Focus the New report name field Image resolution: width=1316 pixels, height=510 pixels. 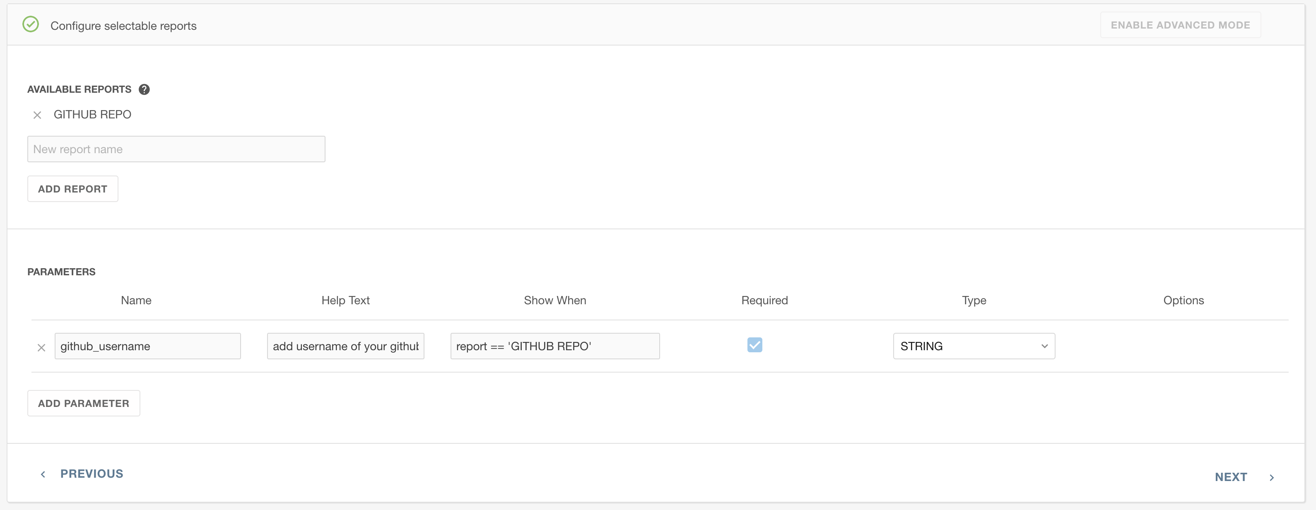(176, 149)
